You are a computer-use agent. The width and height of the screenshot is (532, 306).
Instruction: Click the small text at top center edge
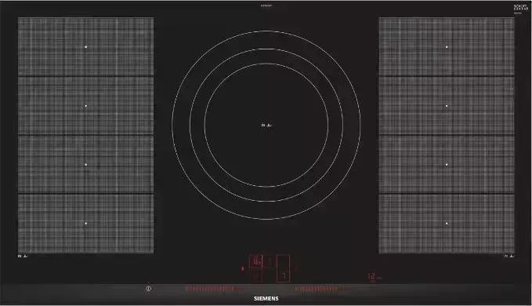266,5
